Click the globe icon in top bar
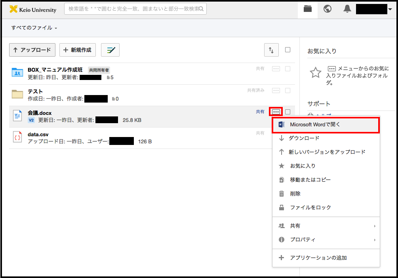The image size is (398, 278). pos(328,9)
